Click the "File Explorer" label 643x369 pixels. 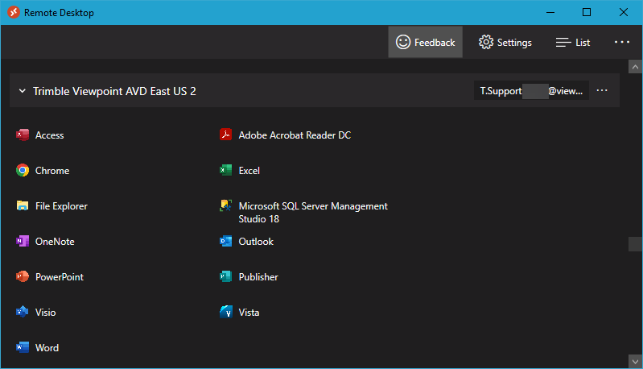[x=61, y=206]
